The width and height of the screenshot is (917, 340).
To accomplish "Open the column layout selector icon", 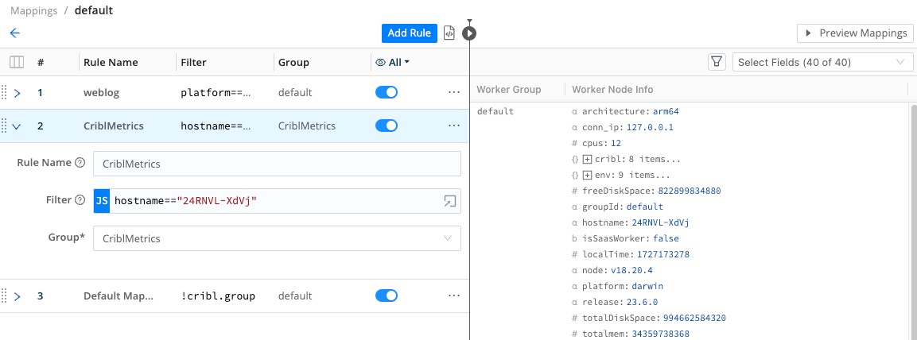I will click(x=17, y=62).
